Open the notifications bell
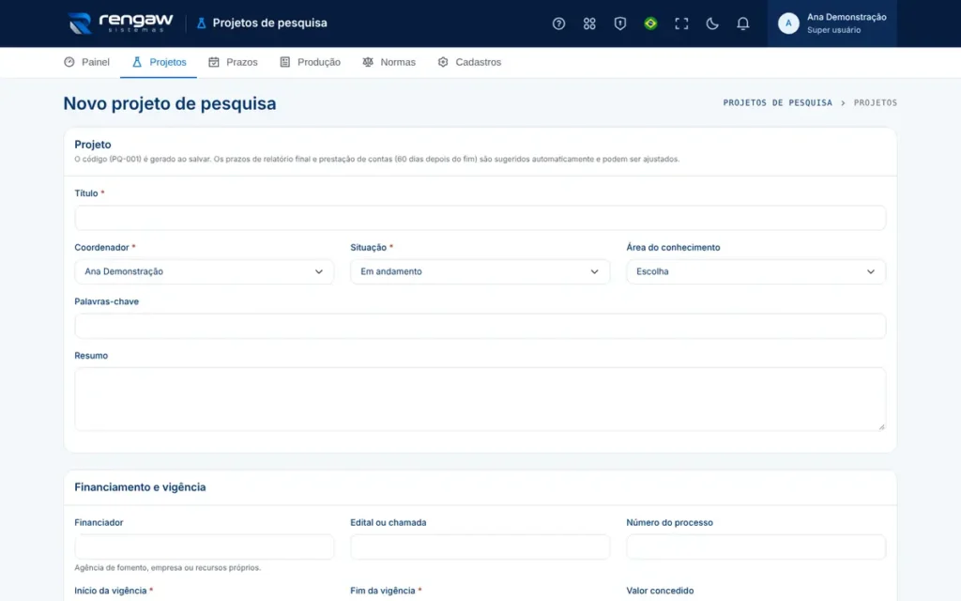 (742, 23)
